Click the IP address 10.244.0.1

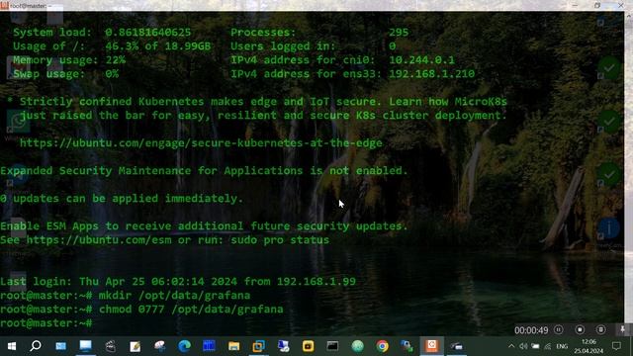click(x=421, y=60)
